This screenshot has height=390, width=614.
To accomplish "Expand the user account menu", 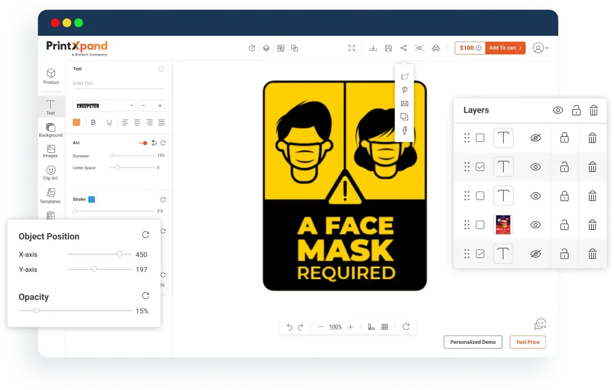I will point(541,48).
